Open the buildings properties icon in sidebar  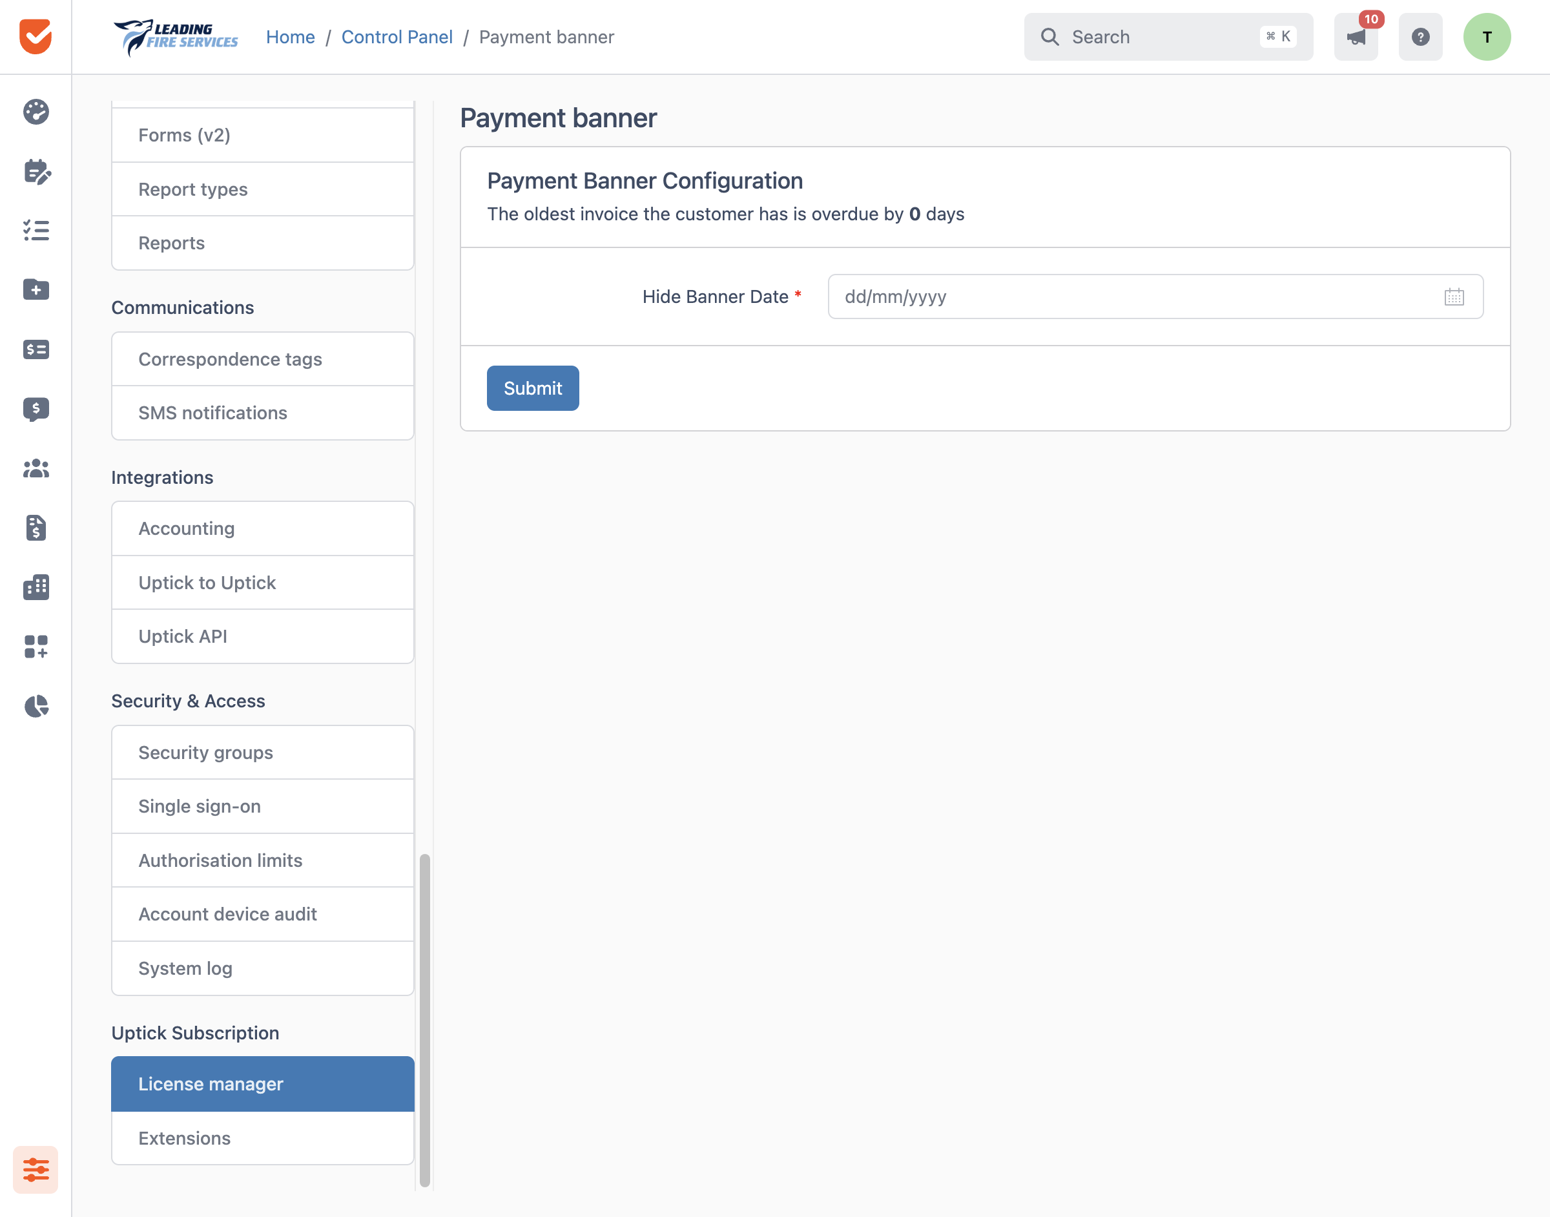36,587
